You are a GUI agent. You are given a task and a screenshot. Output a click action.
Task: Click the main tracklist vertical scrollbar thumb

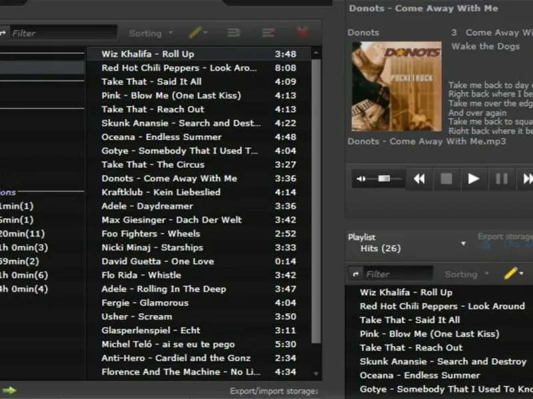pos(316,201)
